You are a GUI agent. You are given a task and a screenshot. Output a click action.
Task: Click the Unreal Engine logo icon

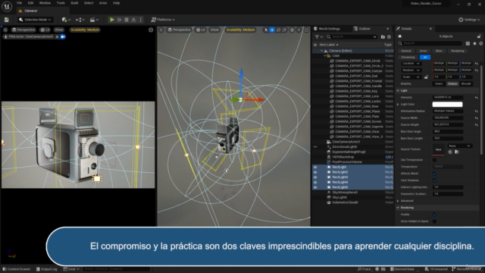7,6
